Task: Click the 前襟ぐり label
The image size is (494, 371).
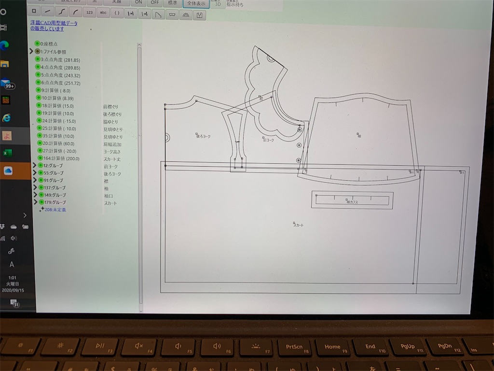Action: [110, 107]
